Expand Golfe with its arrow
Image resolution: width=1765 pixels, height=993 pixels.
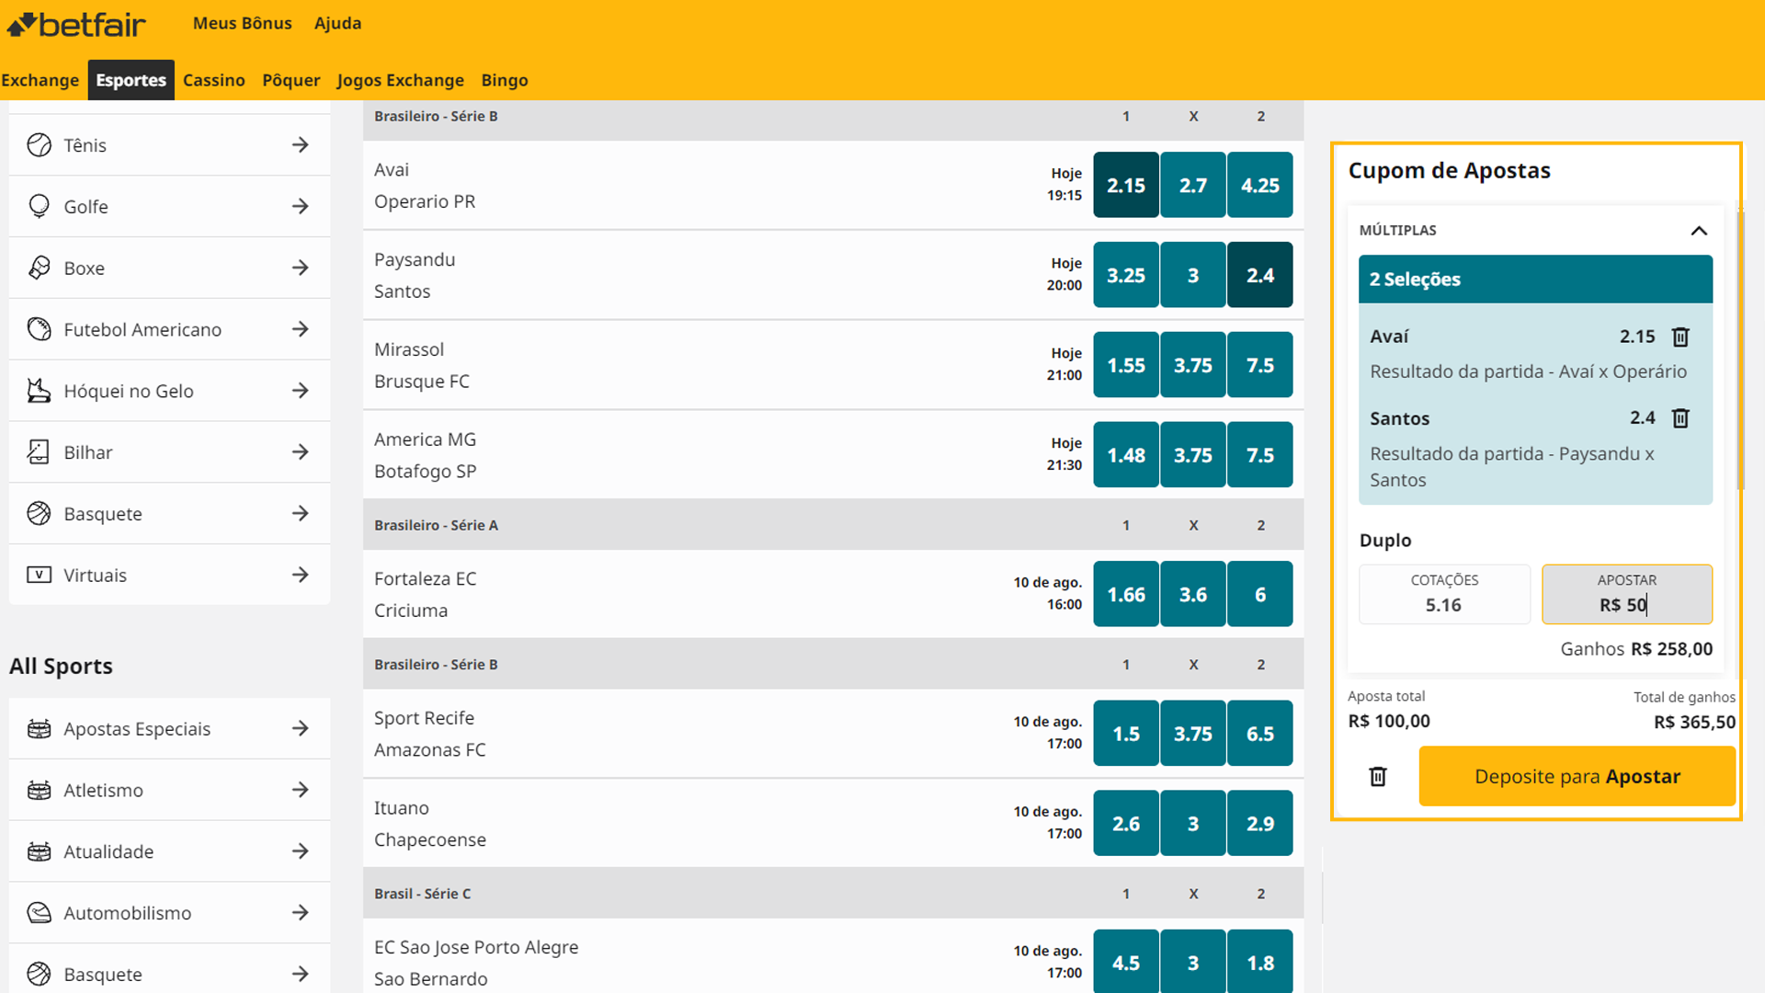(301, 207)
